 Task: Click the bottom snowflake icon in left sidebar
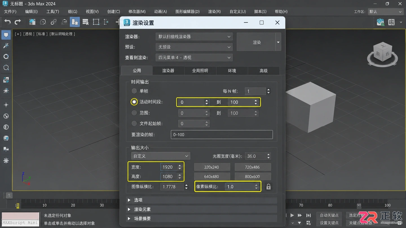point(6,160)
